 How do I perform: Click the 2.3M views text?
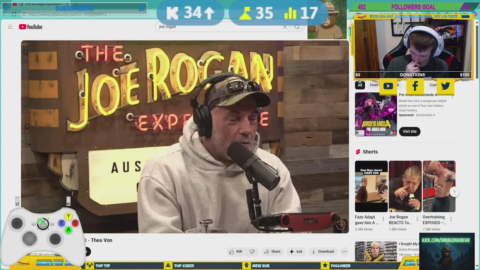pos(364,229)
